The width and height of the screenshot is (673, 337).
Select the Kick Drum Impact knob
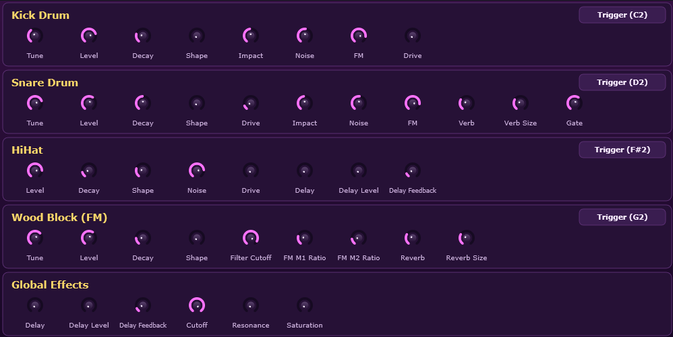pos(251,36)
